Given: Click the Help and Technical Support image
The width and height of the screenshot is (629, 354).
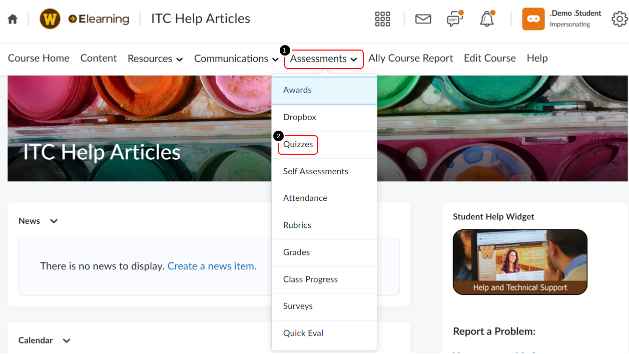Looking at the screenshot, I should [x=520, y=262].
